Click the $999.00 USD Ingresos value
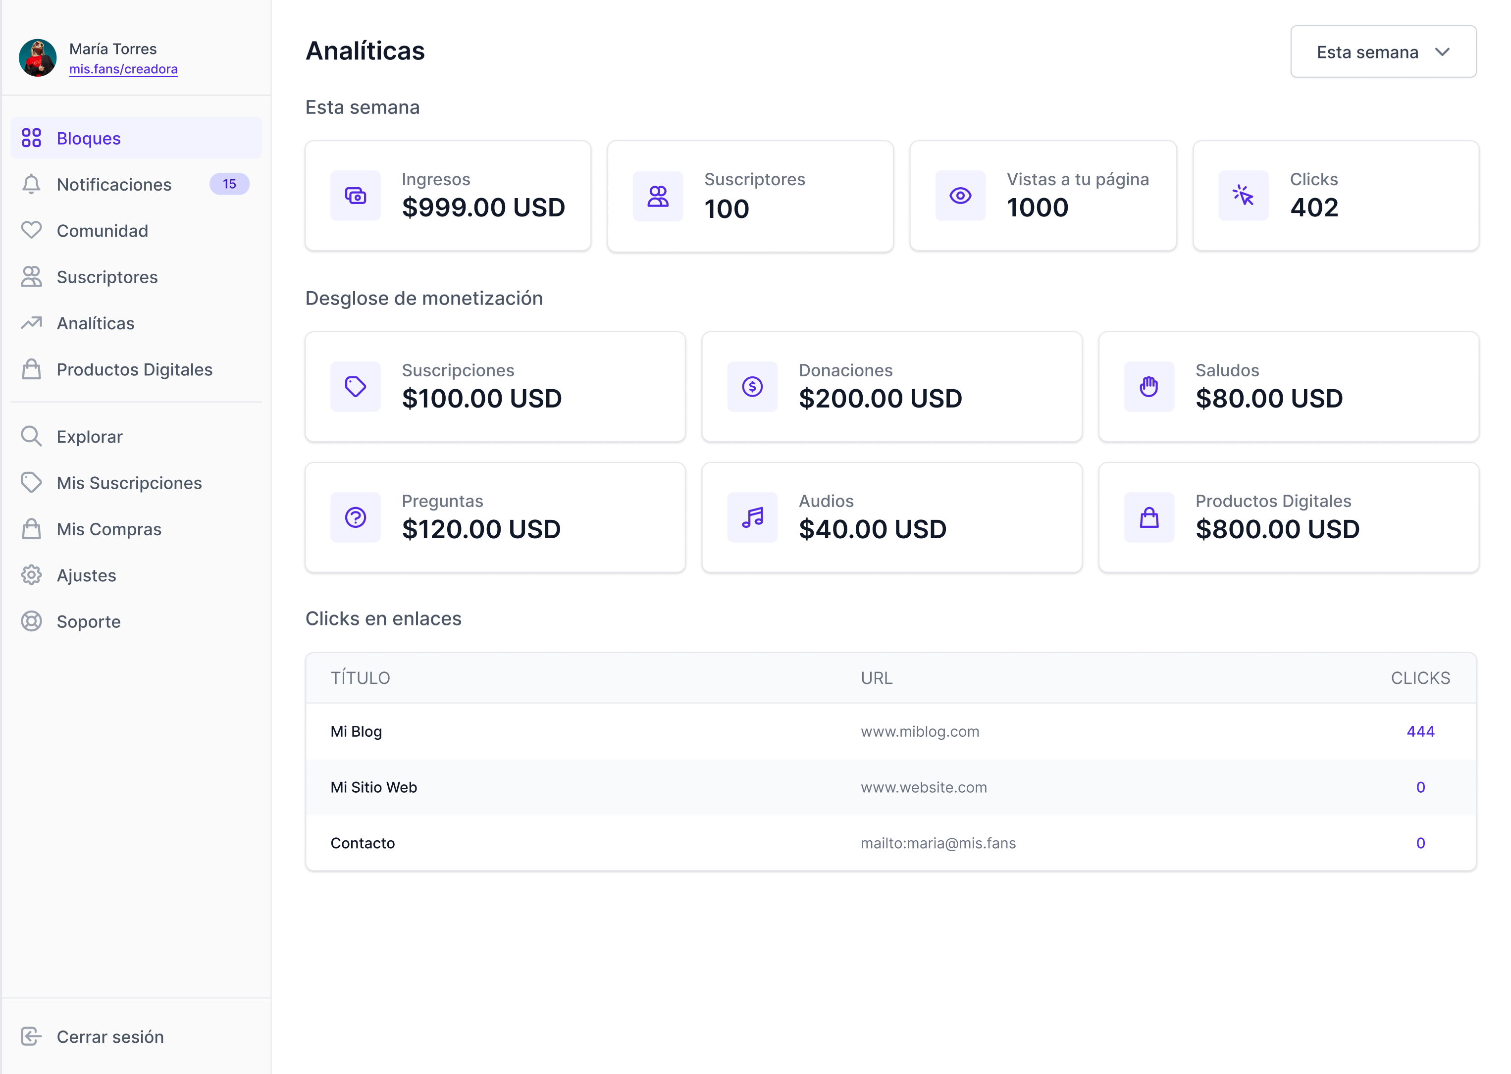Screen dimensions: 1511x1074 click(x=483, y=207)
